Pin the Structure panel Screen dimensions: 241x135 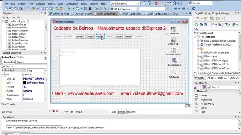(41, 13)
